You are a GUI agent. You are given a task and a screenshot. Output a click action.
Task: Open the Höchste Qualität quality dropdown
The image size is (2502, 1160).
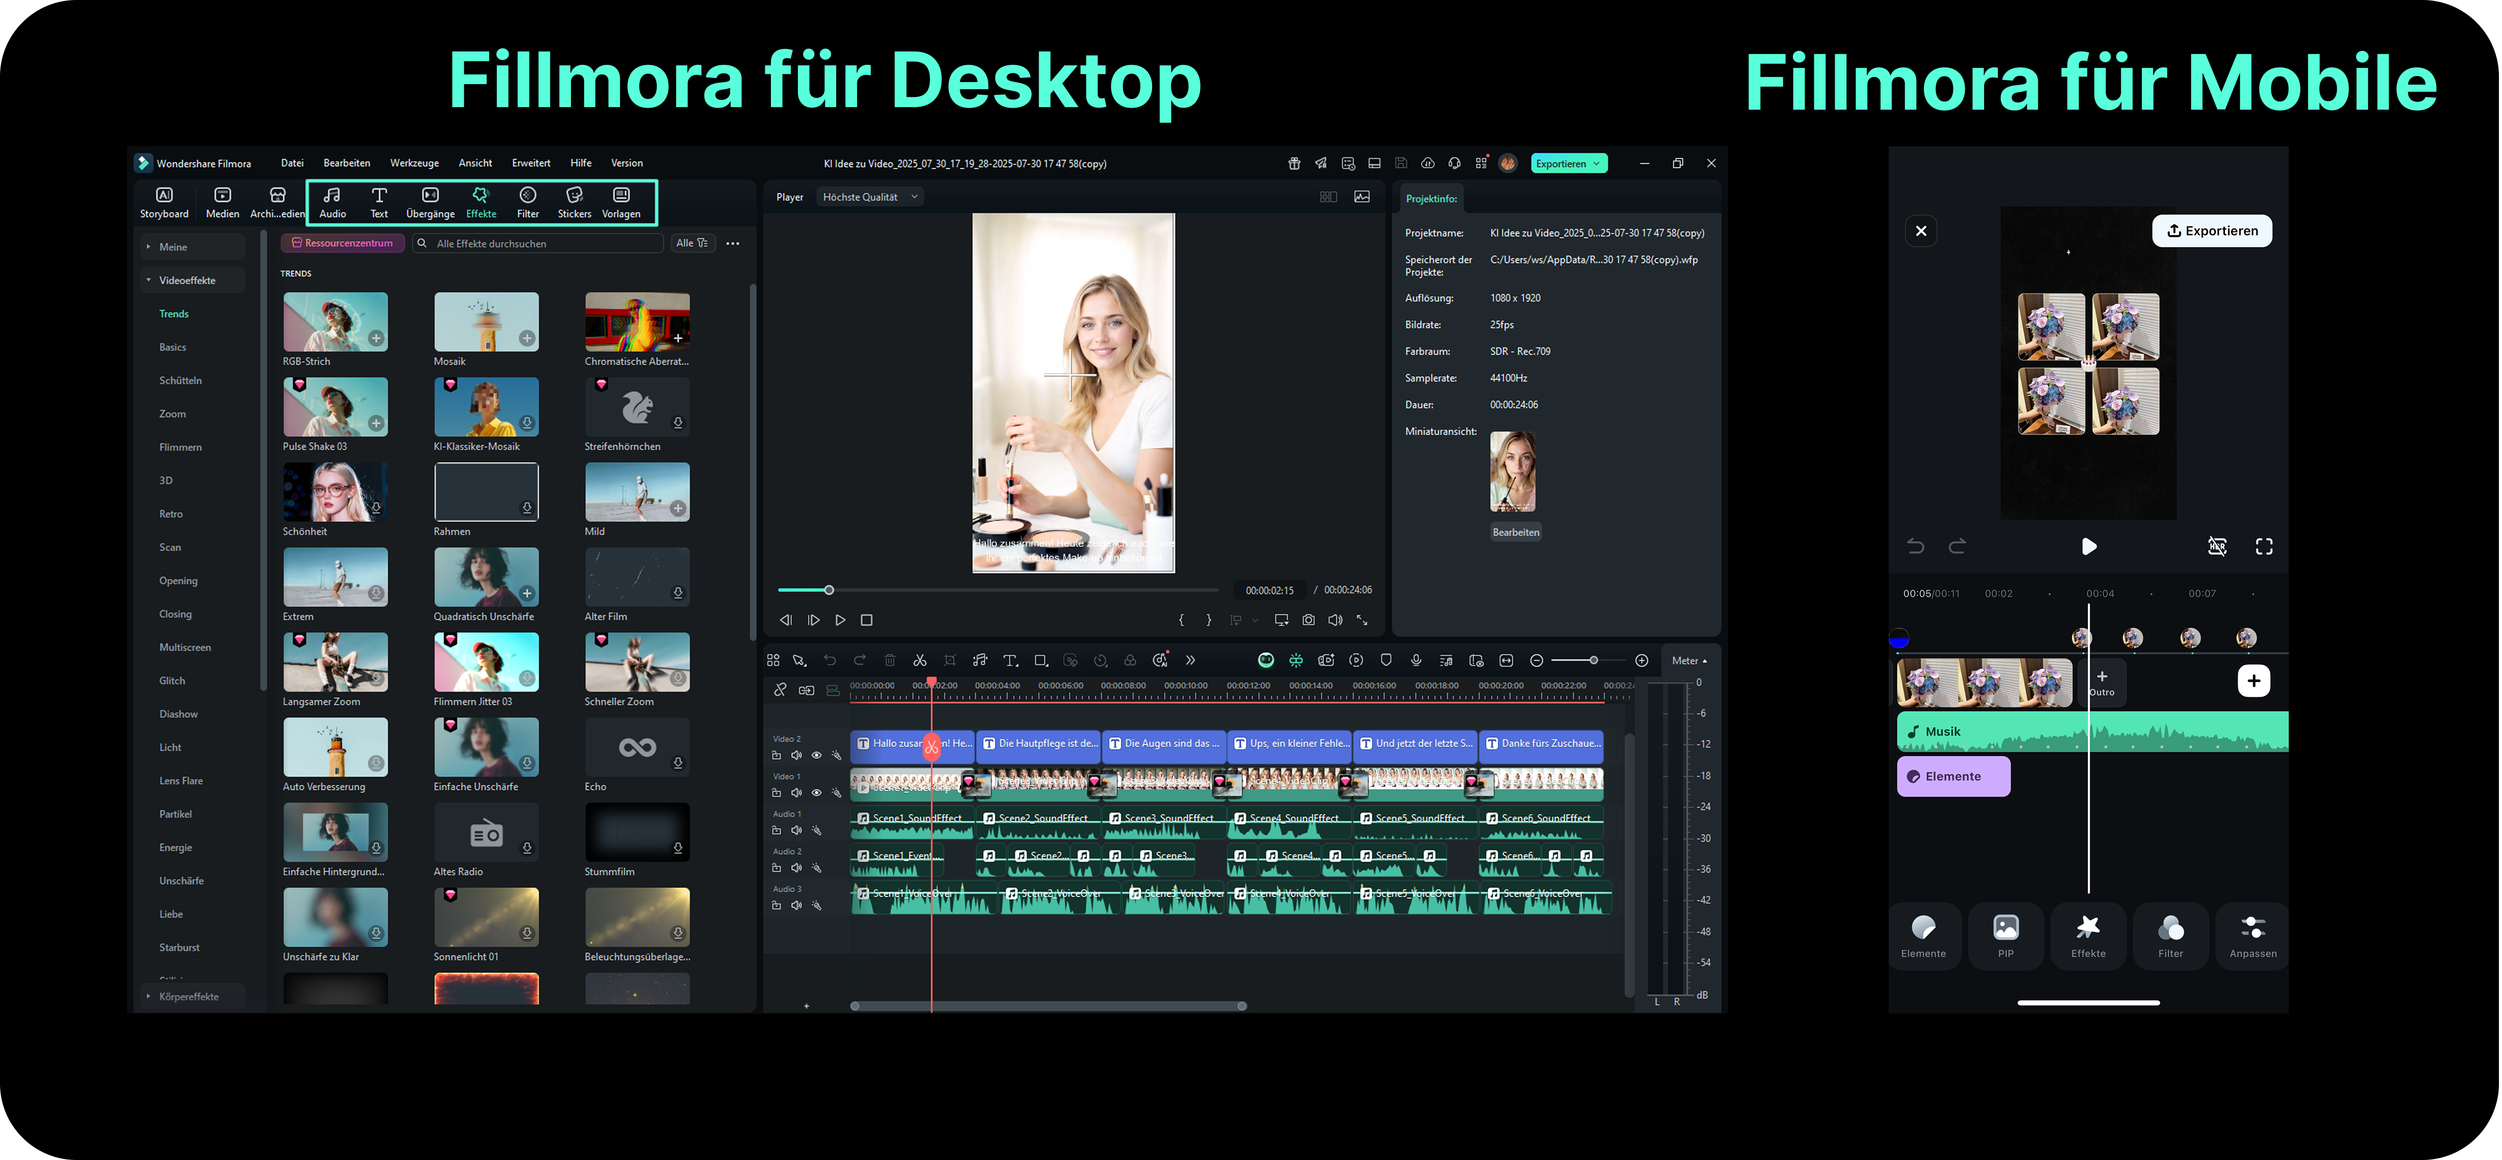coord(870,197)
